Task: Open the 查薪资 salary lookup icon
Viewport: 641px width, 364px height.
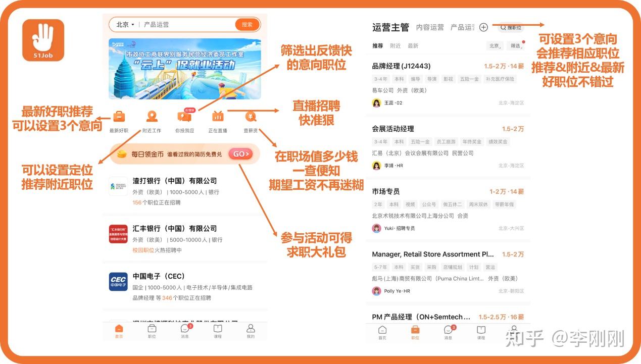Action: coord(251,117)
